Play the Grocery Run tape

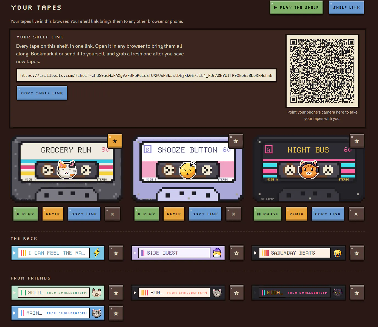pos(26,214)
